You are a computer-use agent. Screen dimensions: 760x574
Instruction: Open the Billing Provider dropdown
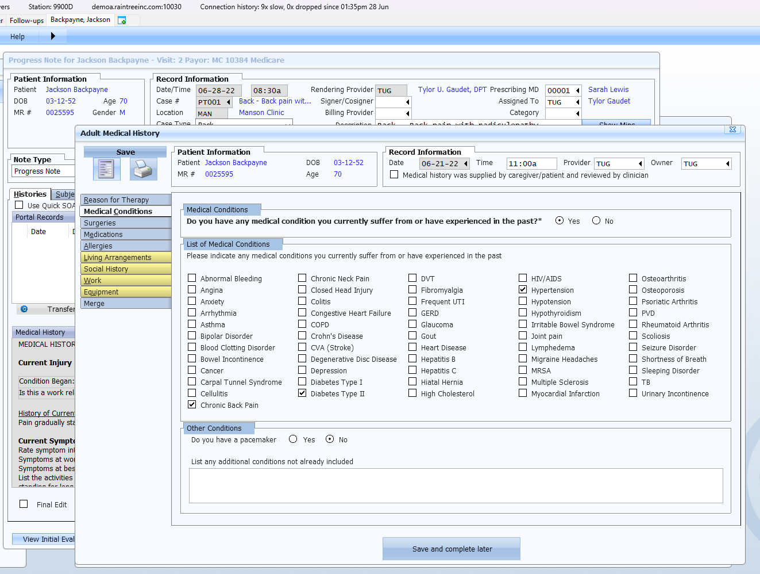pyautogui.click(x=408, y=113)
